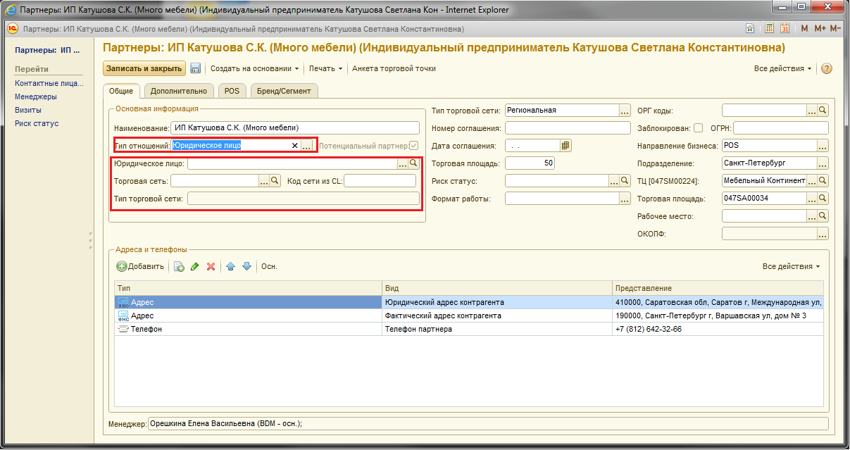Click the Код сети из CL field
The image size is (850, 450).
[380, 181]
